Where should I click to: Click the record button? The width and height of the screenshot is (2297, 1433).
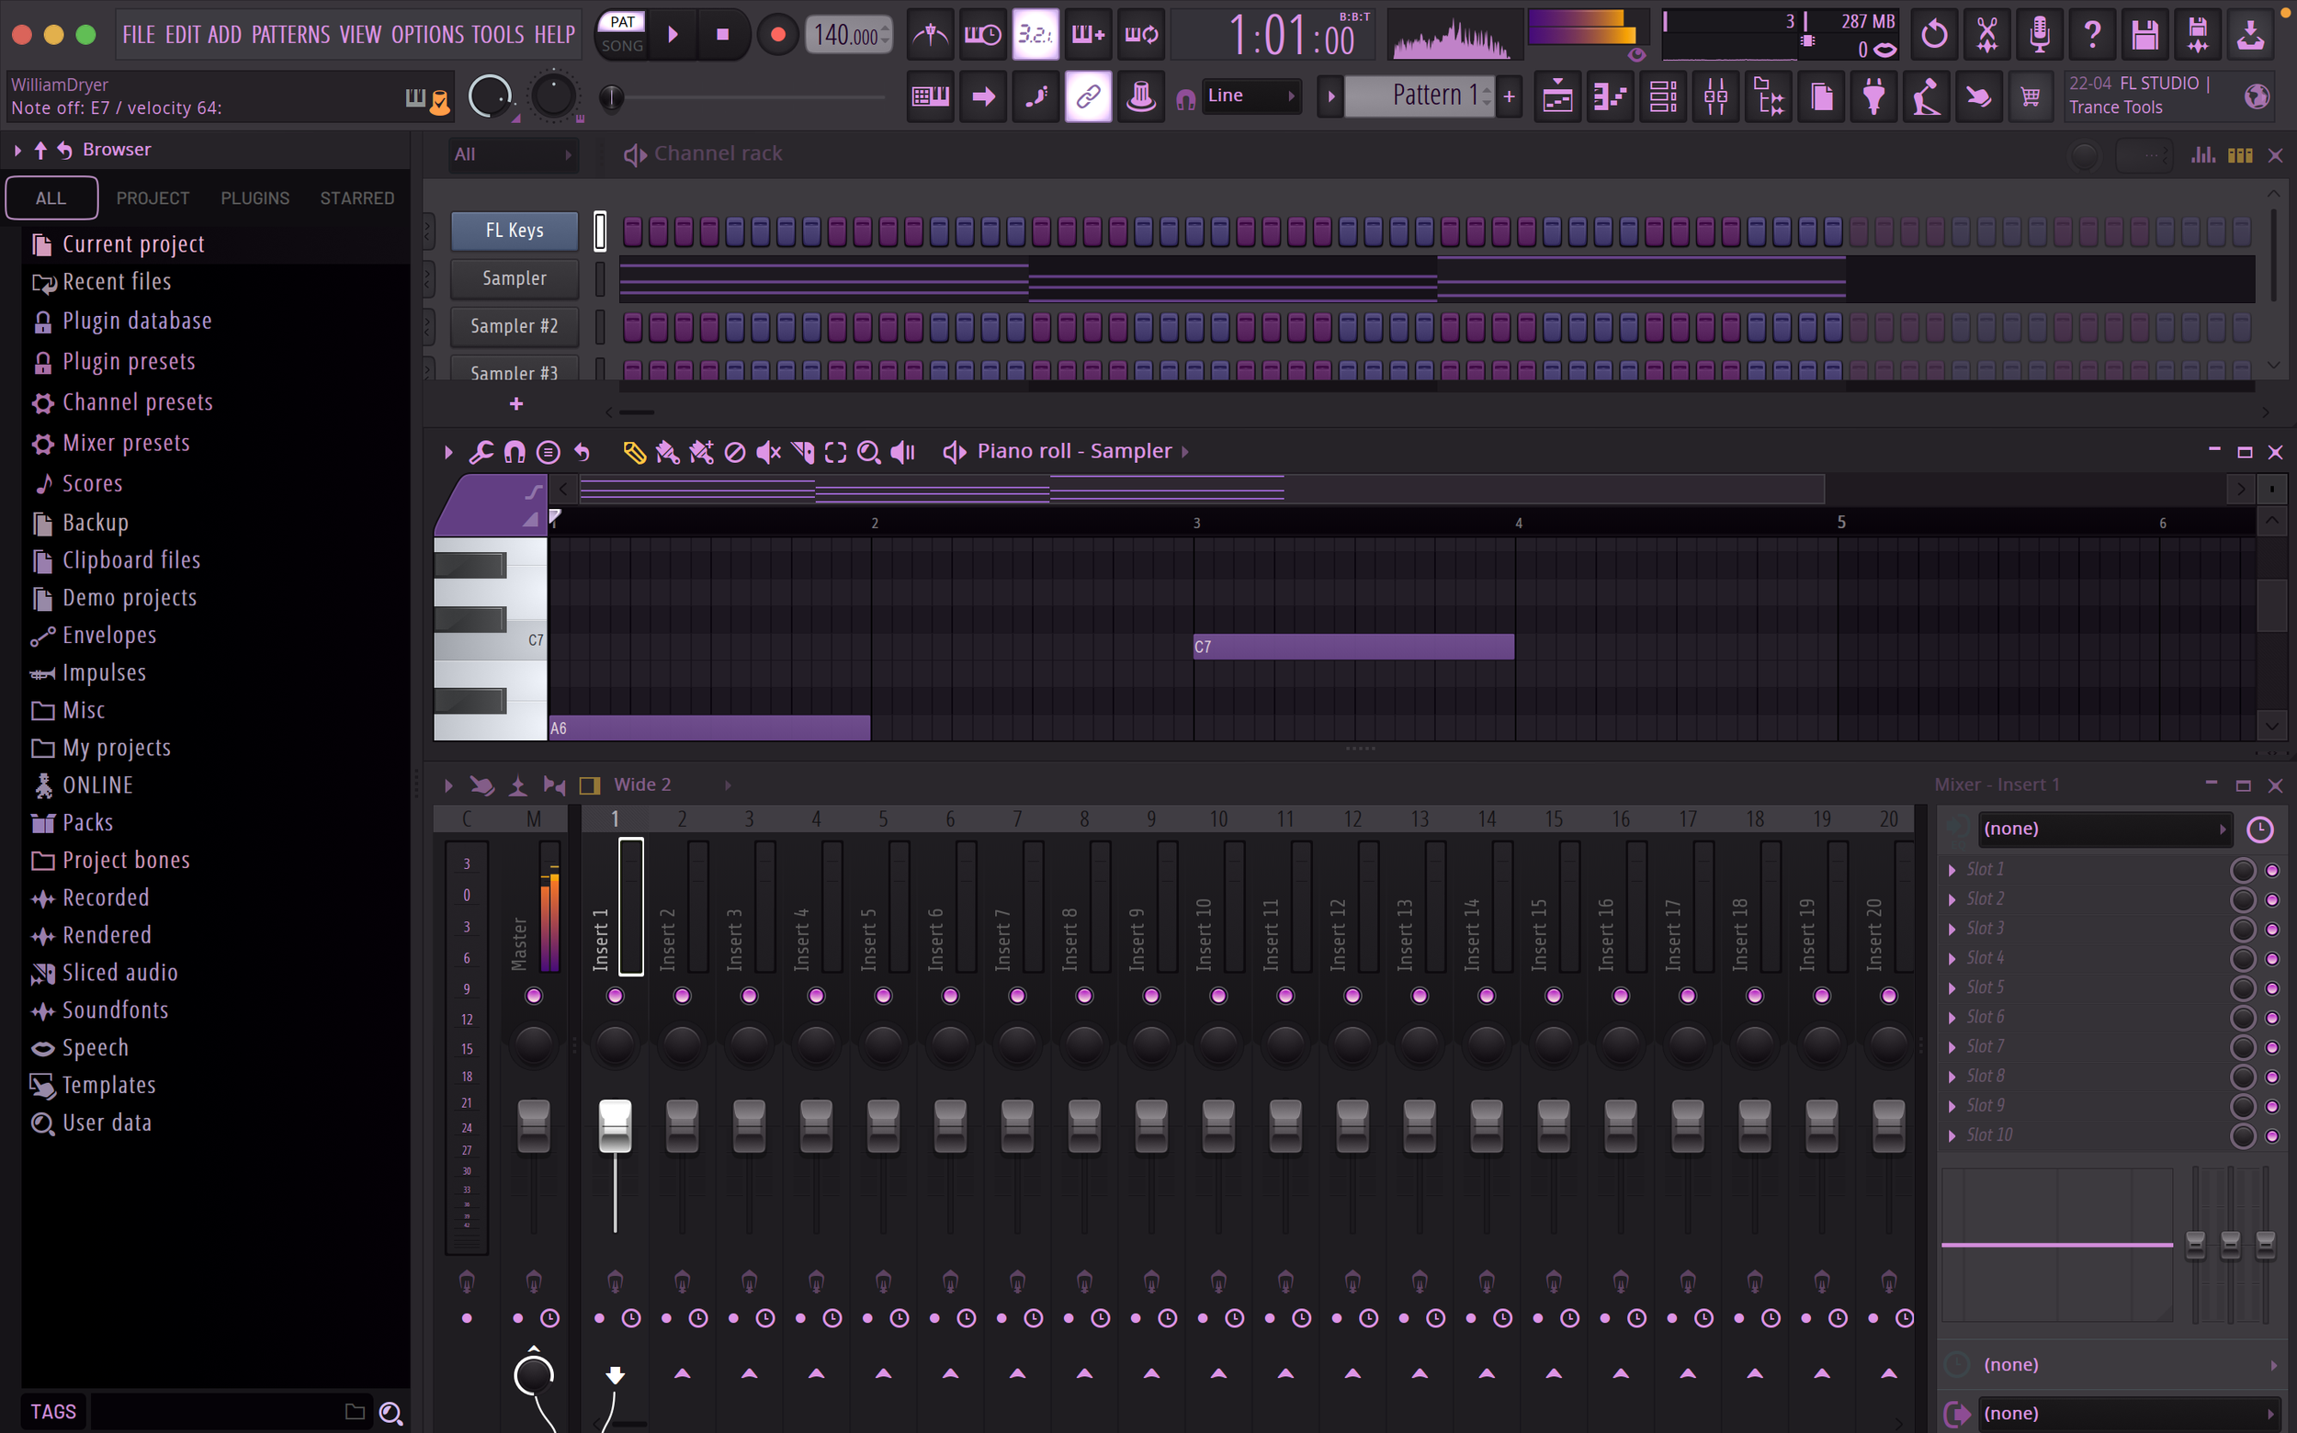coord(777,35)
